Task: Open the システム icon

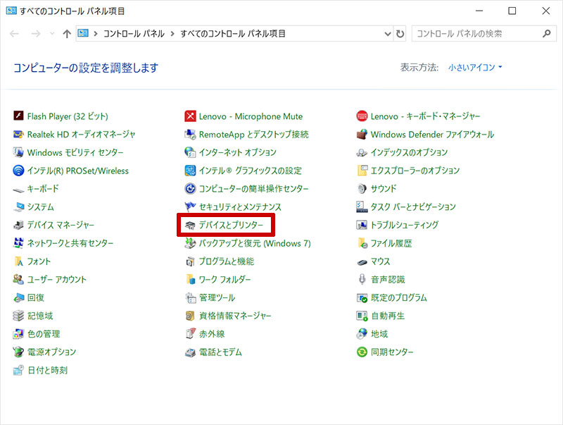Action: 18,207
